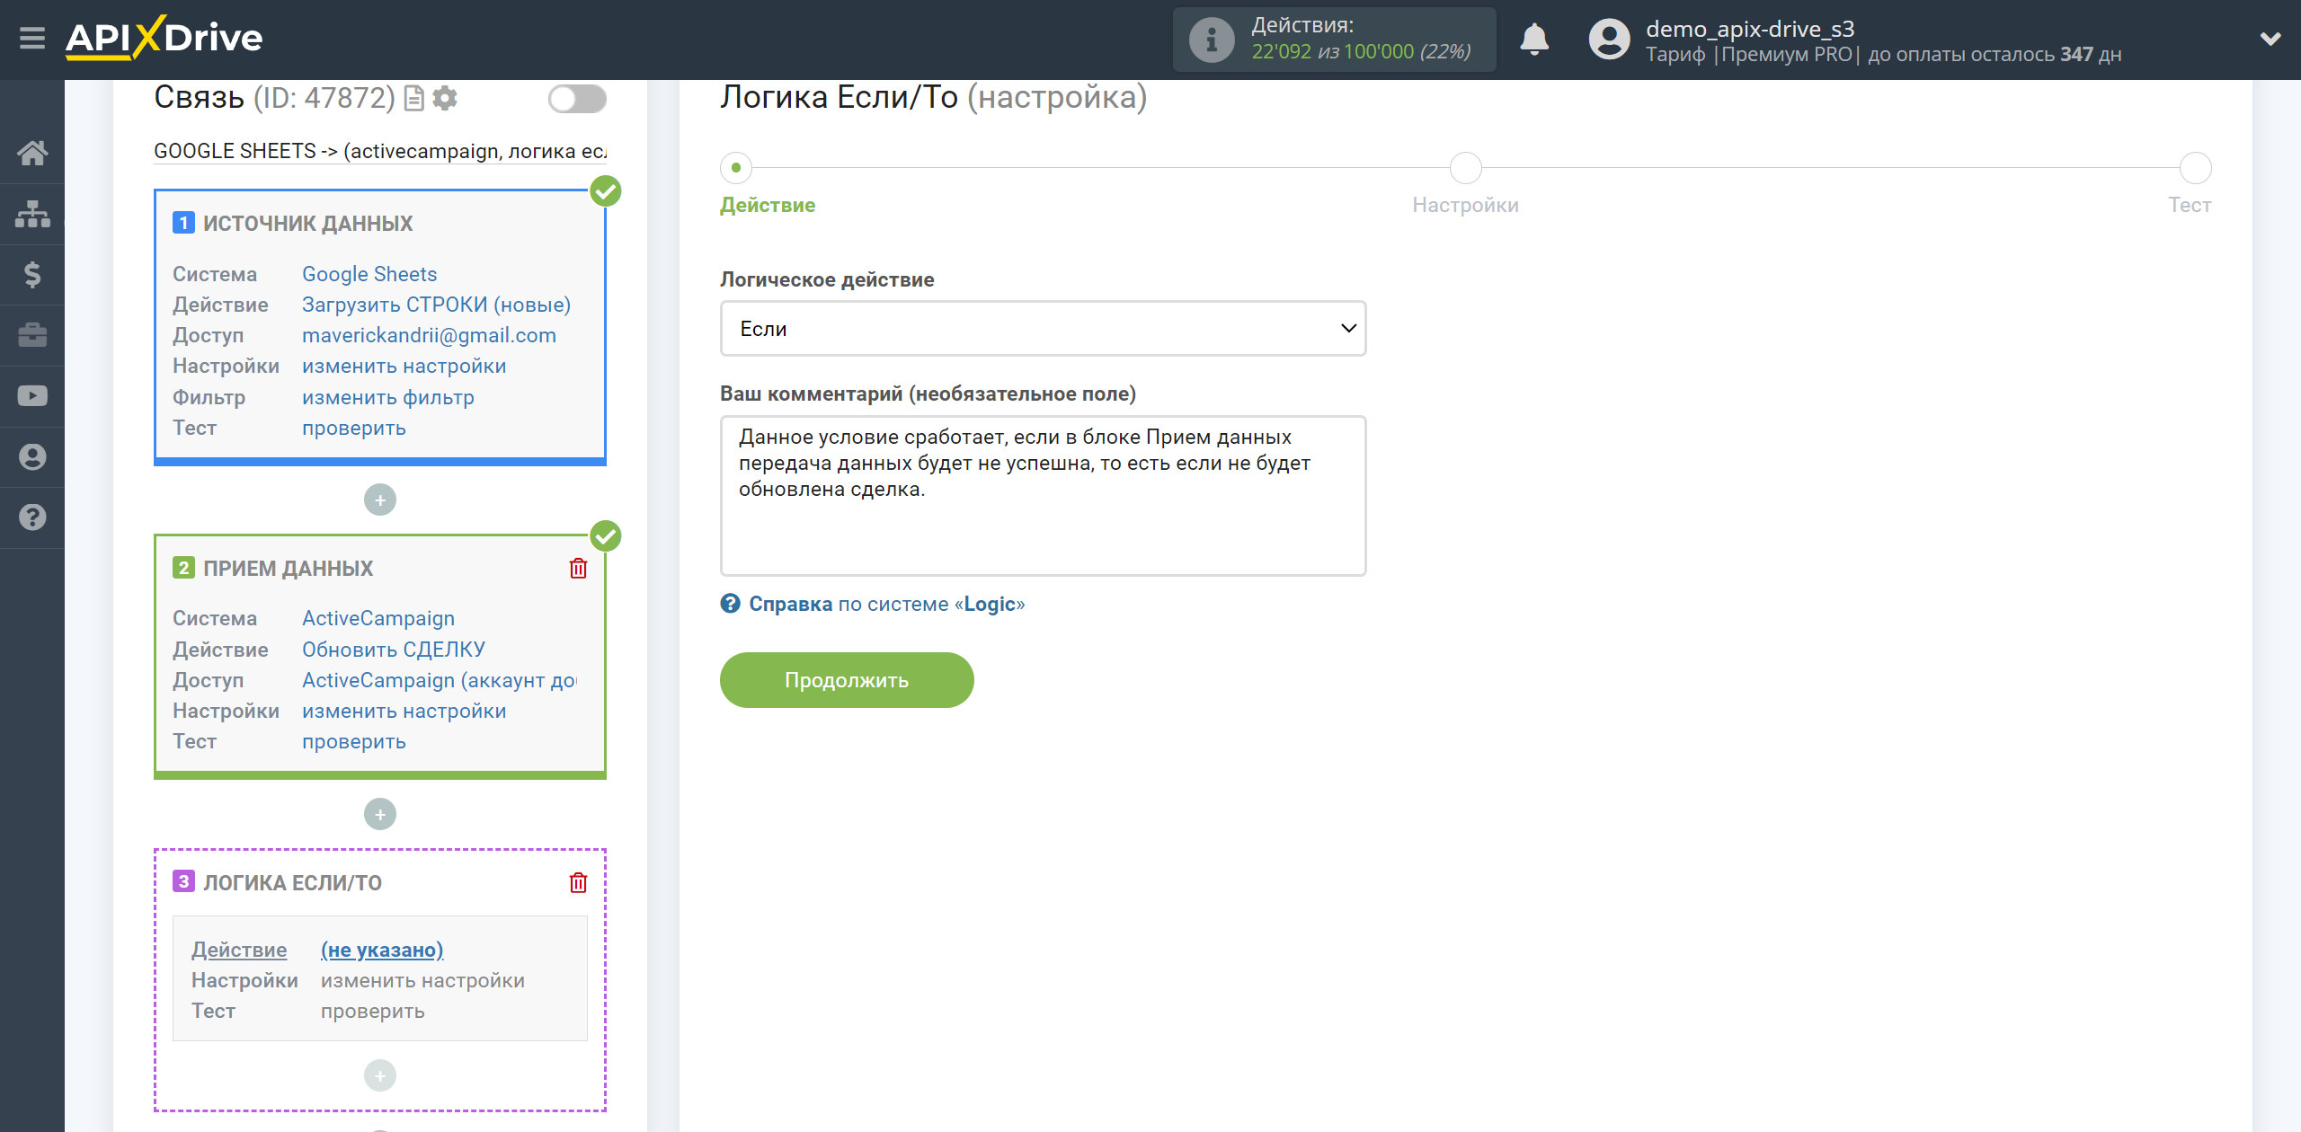Image resolution: width=2301 pixels, height=1132 pixels.
Task: Open the Логическое действие dropdown
Action: click(1043, 329)
